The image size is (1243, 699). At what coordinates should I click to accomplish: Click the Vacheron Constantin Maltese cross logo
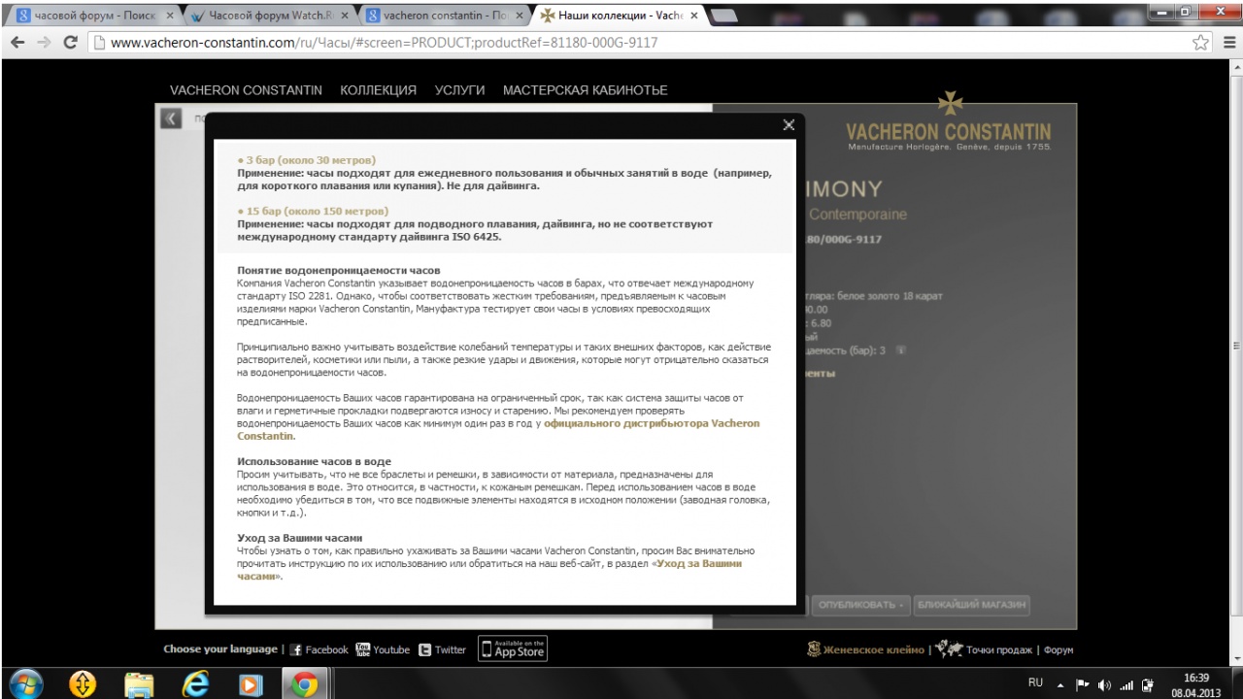point(950,104)
